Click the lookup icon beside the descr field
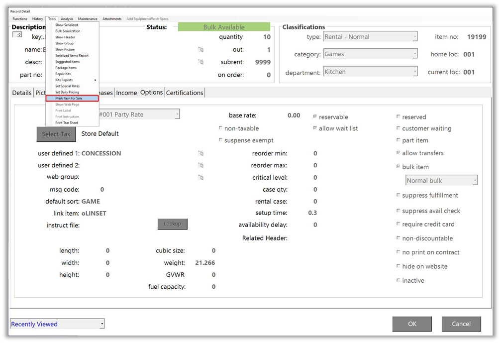The height and width of the screenshot is (343, 501). [200, 62]
